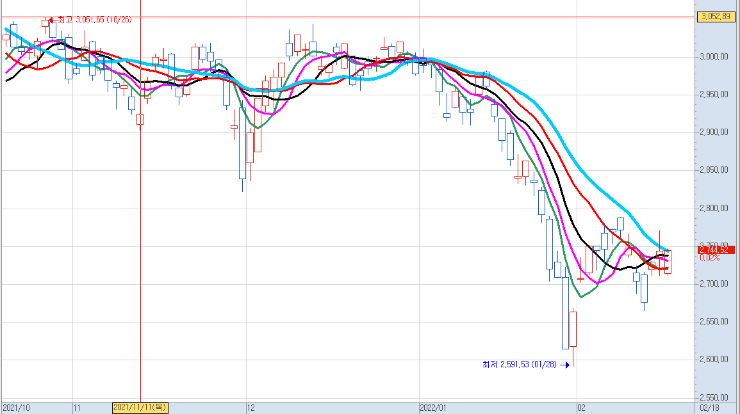Click the 2,550.00 price axis label
This screenshot has width=740, height=414.
[x=714, y=397]
